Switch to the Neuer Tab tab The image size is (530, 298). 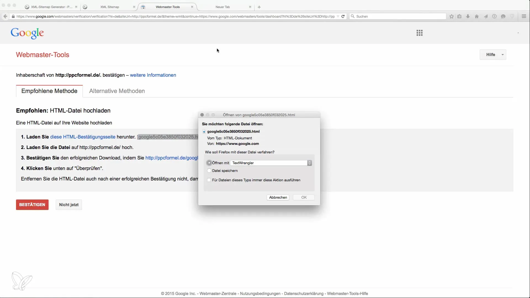point(222,7)
